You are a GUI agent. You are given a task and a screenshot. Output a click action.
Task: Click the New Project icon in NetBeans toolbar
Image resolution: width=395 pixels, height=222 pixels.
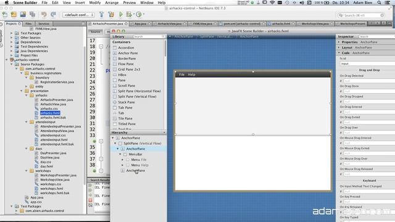point(14,15)
